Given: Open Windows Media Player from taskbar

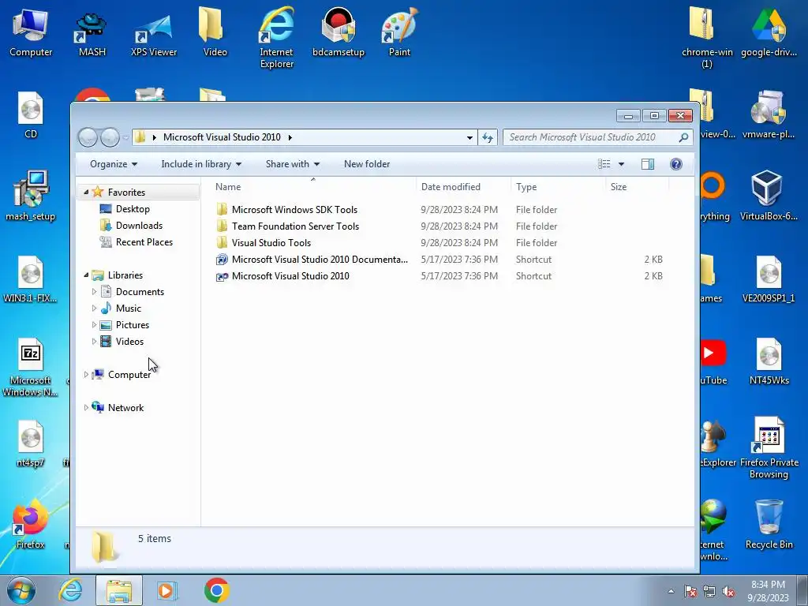Looking at the screenshot, I should (166, 590).
